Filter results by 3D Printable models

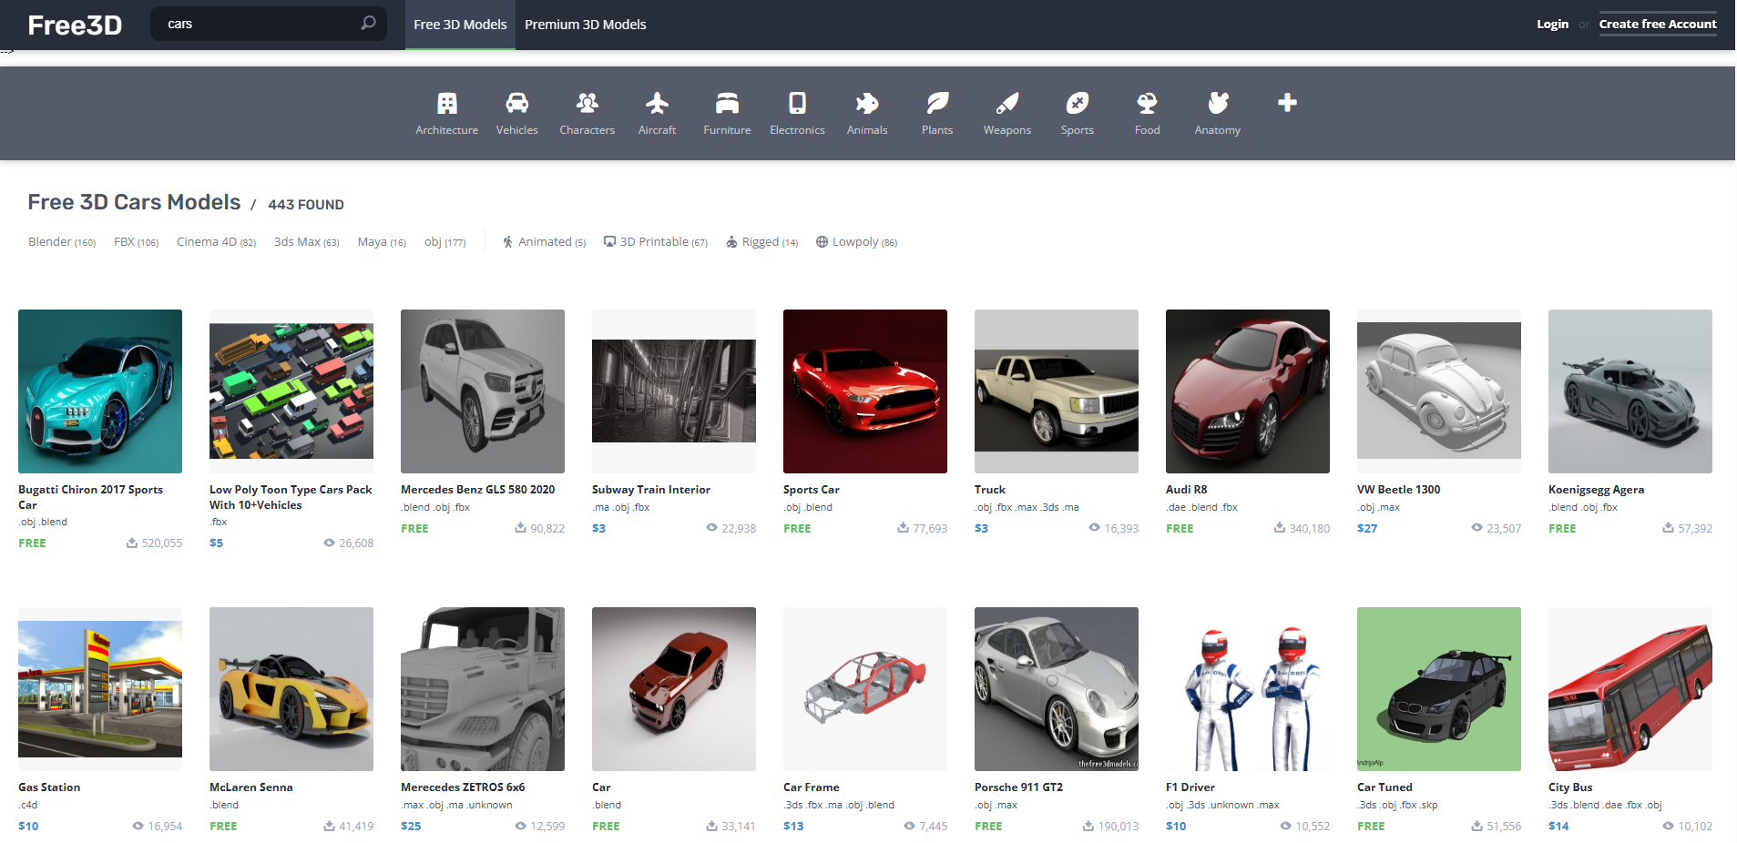click(655, 242)
